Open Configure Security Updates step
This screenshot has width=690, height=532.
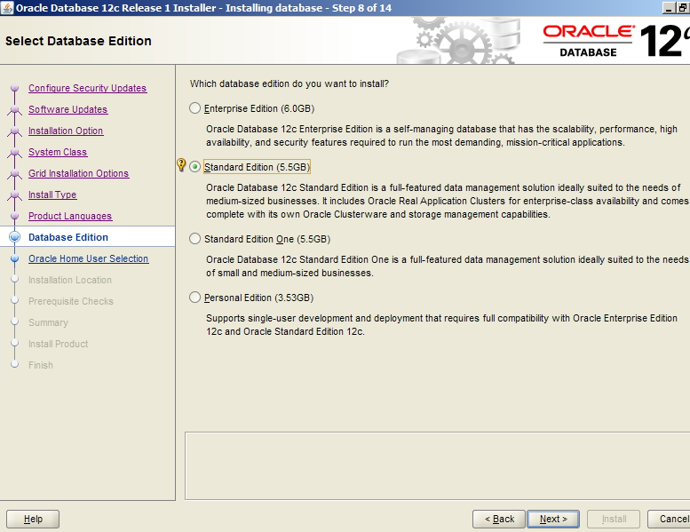coord(87,88)
